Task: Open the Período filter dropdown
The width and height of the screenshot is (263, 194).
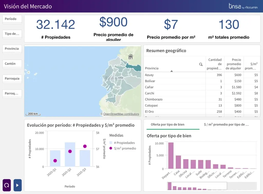Action: coord(12,19)
